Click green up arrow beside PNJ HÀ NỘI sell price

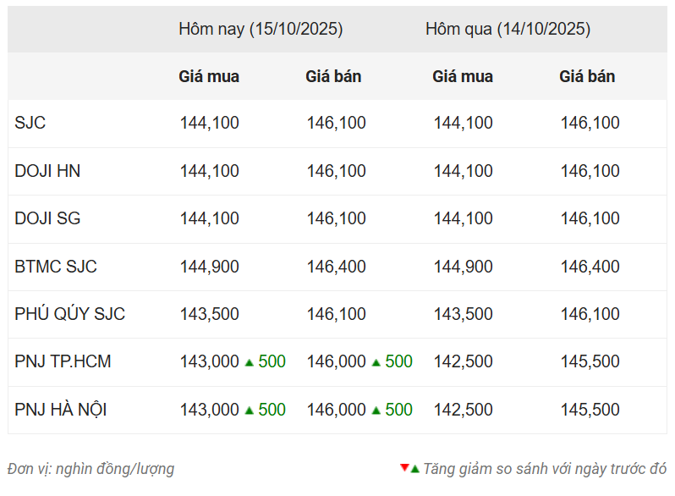376,411
